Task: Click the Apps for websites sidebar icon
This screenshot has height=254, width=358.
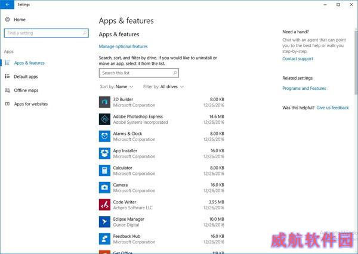Action: (x=7, y=104)
